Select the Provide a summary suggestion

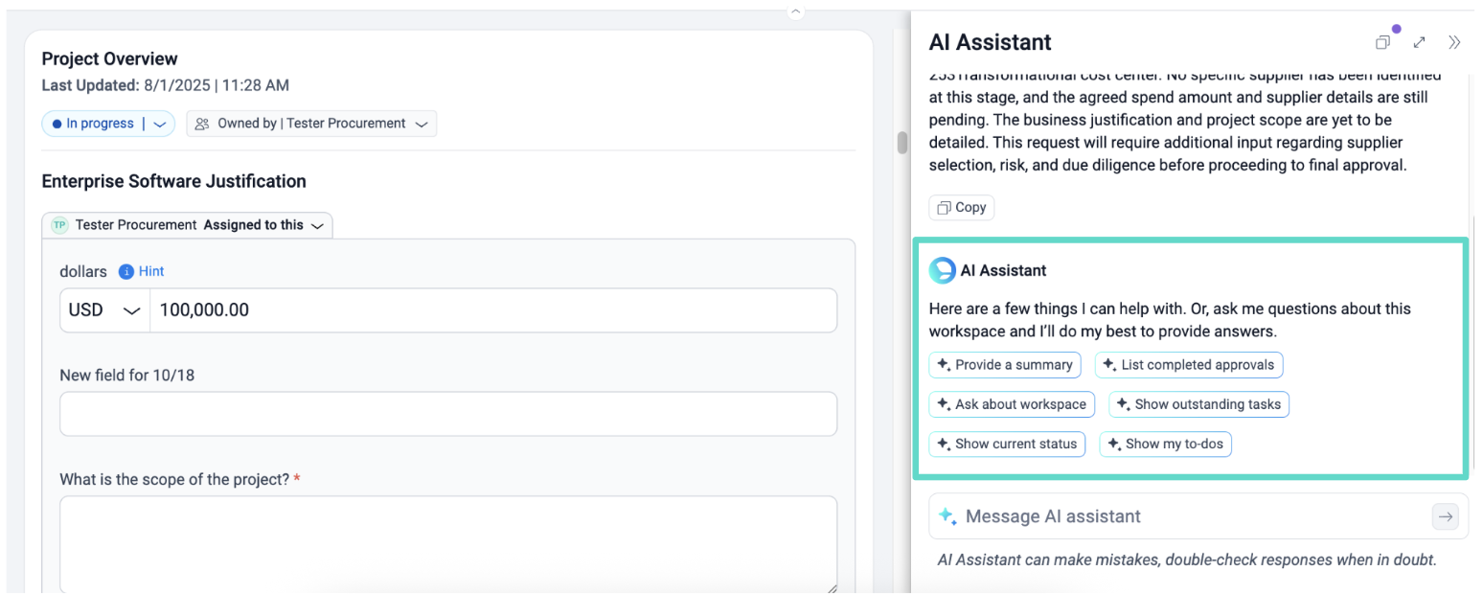pos(1004,365)
